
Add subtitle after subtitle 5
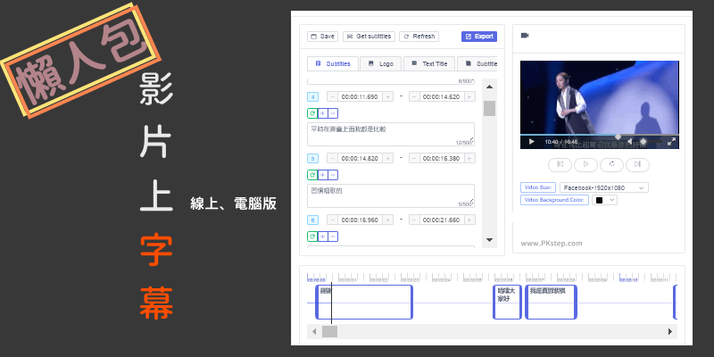323,175
